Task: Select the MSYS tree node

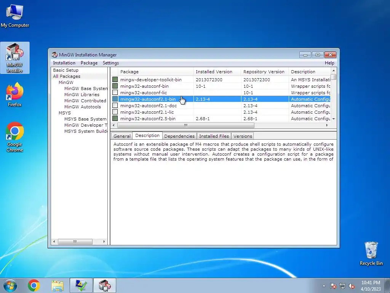Action: (x=65, y=113)
